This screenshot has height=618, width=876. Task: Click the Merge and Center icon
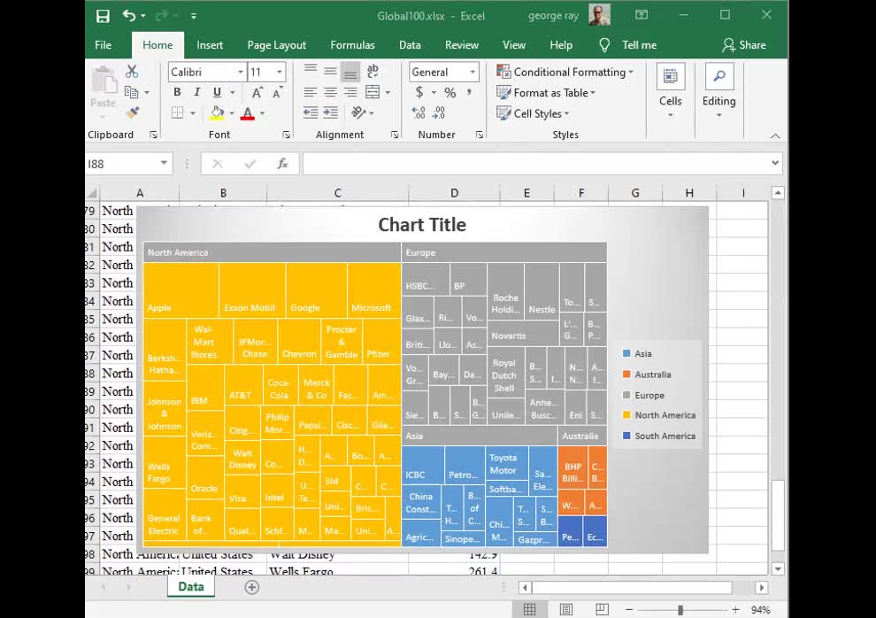(x=373, y=92)
